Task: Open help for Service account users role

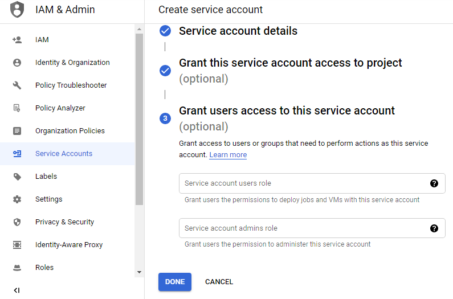Action: tap(434, 183)
